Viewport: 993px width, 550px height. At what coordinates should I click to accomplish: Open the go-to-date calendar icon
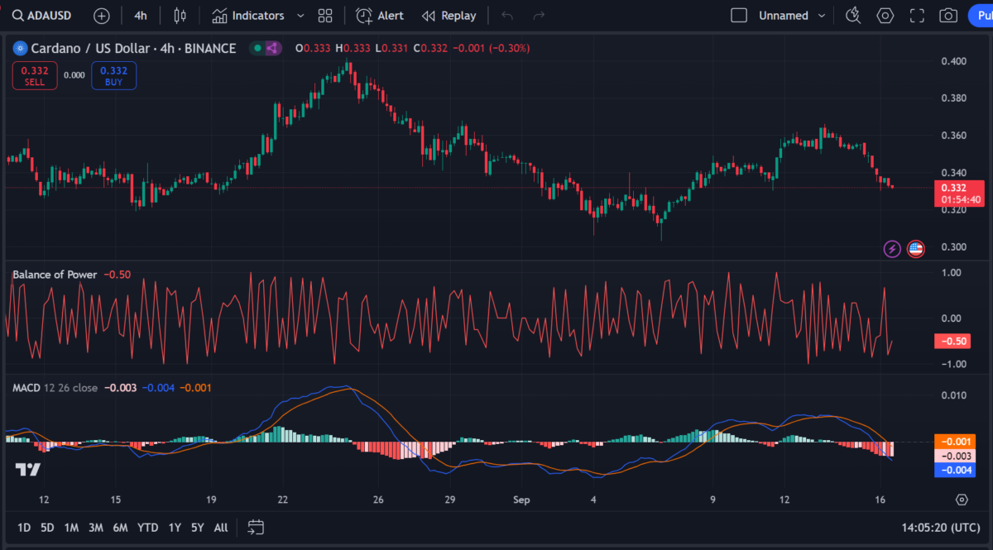pos(256,527)
